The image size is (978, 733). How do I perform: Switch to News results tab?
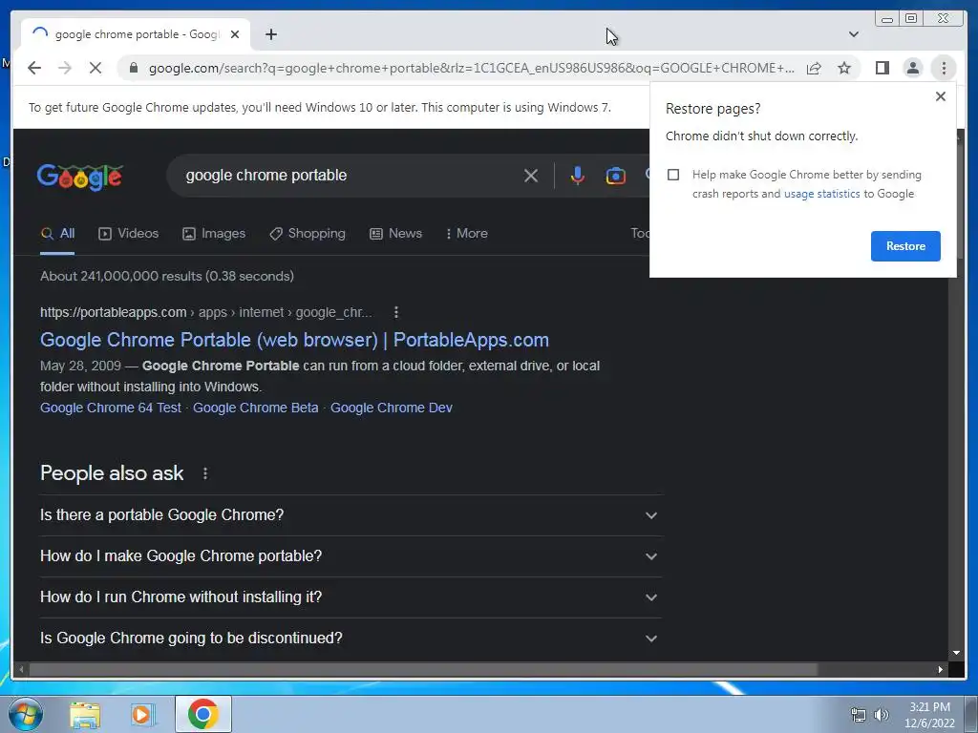[x=396, y=234]
